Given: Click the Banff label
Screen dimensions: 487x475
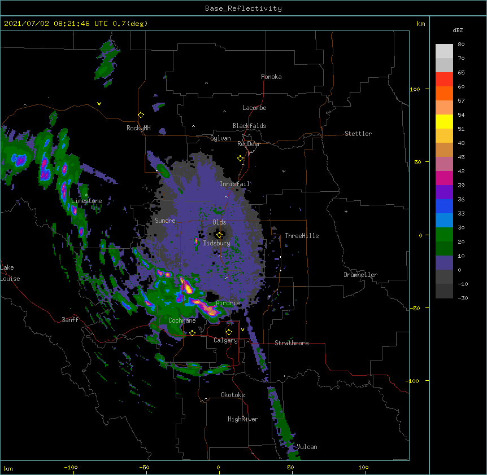Looking at the screenshot, I should [x=70, y=320].
